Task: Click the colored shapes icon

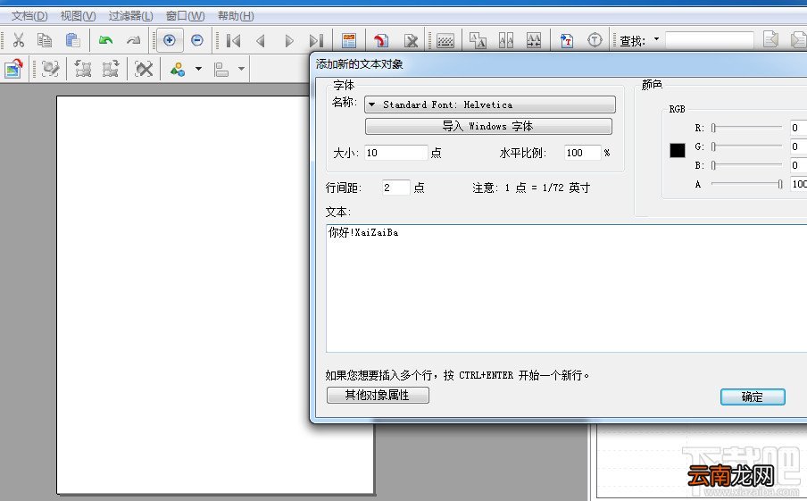Action: [178, 69]
